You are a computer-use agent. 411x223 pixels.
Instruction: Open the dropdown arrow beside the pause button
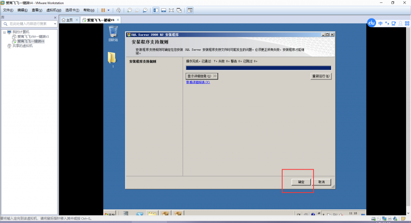tap(108, 10)
